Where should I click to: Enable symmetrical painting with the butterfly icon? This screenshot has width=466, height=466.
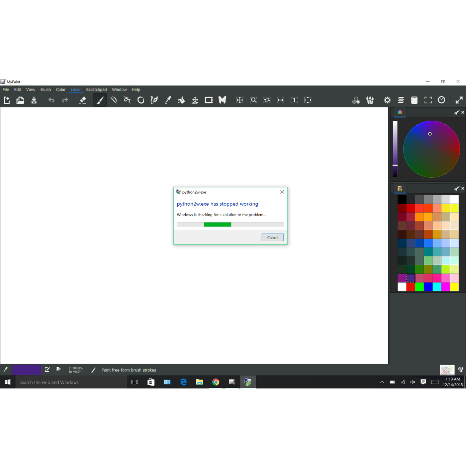click(222, 100)
